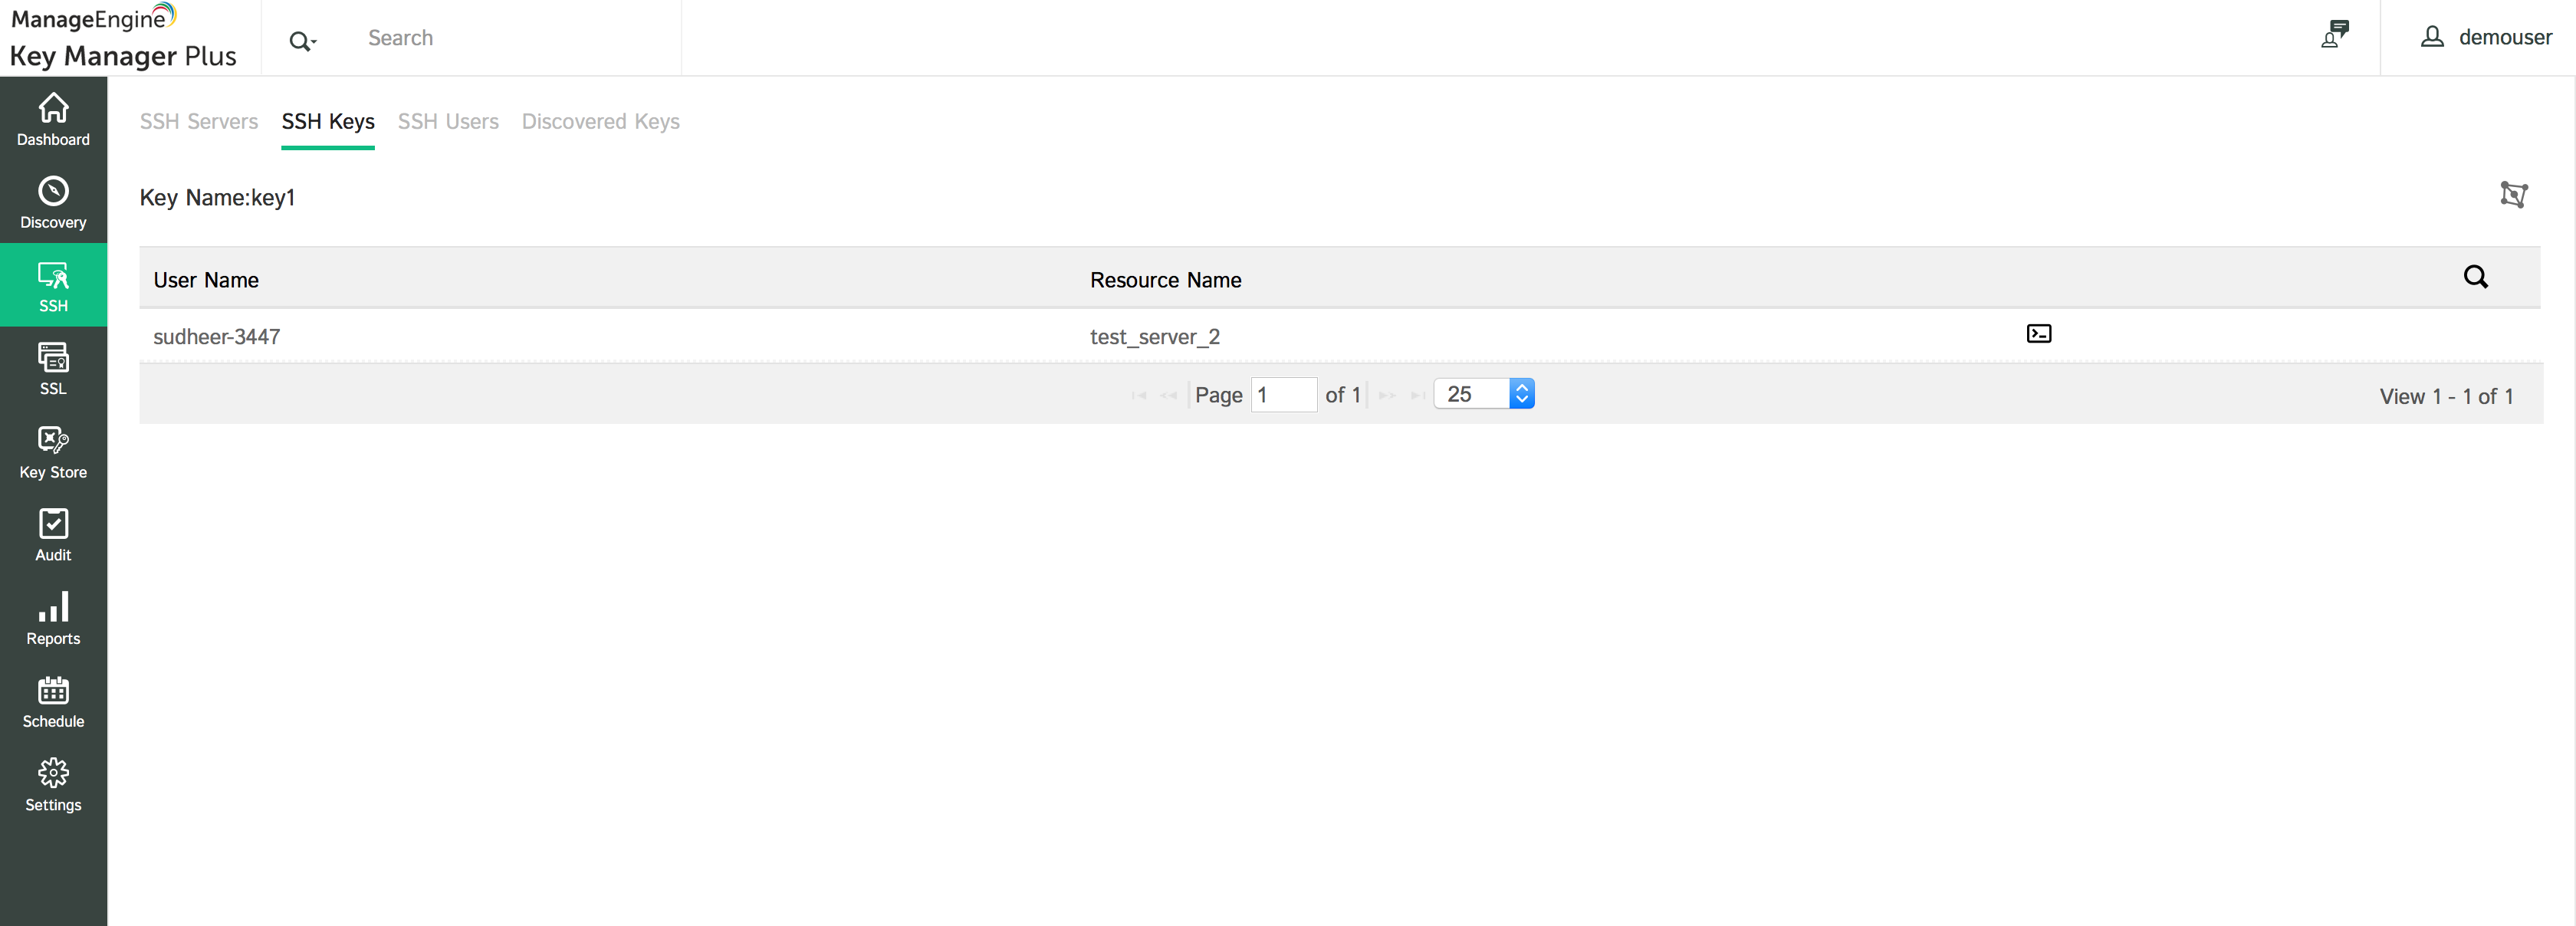The image size is (2576, 926).
Task: Open the rows-per-page dropdown showing 25
Action: [1484, 394]
